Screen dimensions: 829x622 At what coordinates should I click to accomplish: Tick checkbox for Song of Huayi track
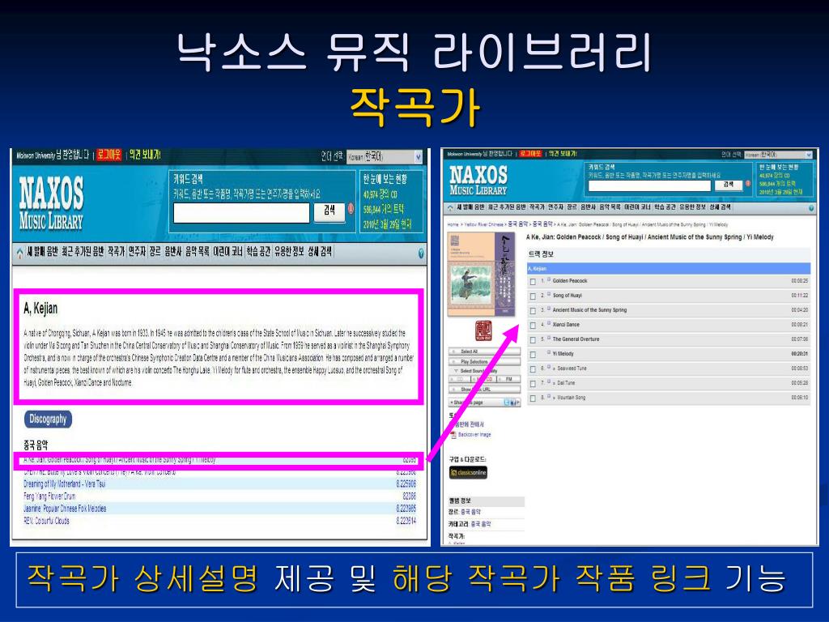533,296
